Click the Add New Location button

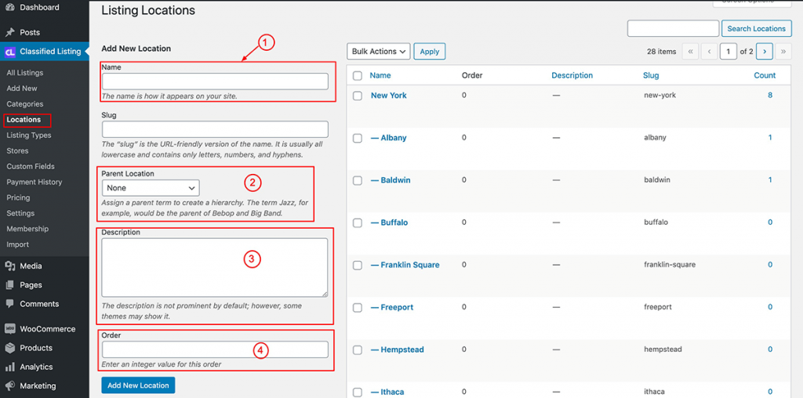138,385
